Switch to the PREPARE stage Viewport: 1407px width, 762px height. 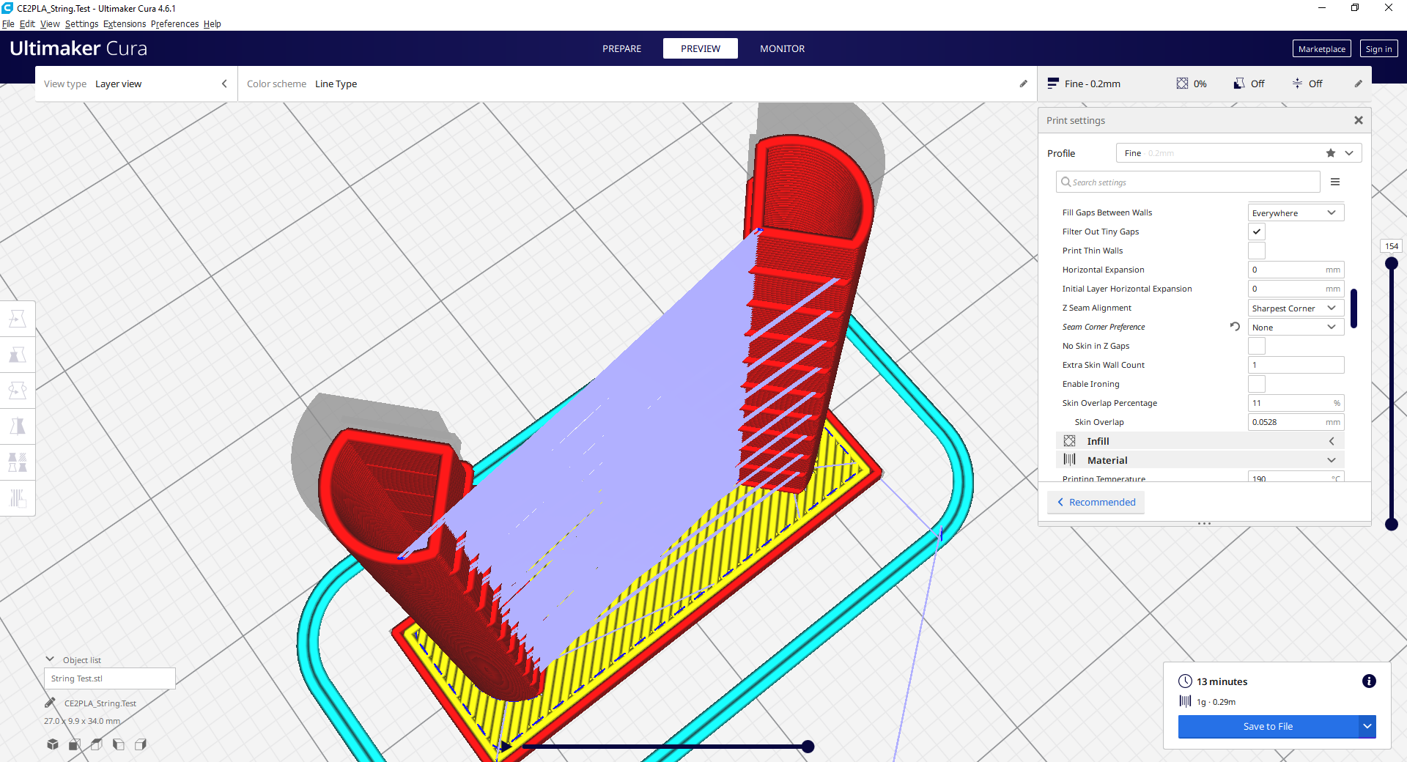pos(621,48)
